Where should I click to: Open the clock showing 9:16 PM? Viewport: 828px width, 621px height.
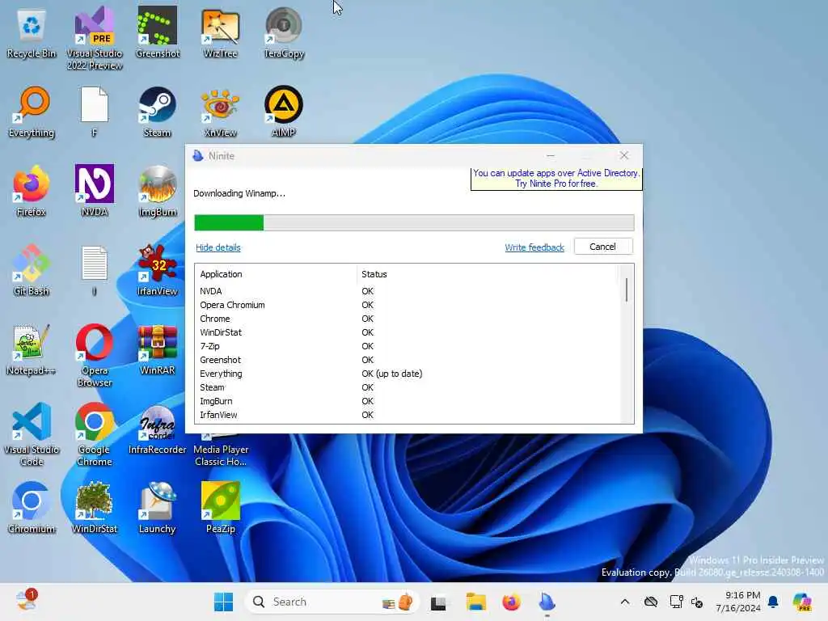[738, 602]
